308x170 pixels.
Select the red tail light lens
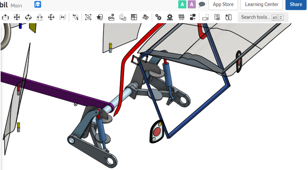pos(157,132)
